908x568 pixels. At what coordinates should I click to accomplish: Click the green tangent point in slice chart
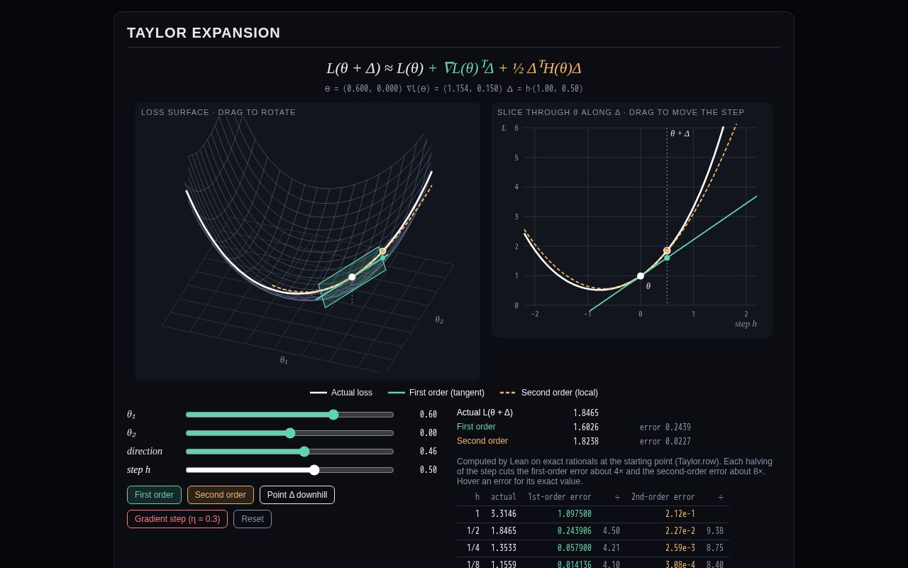(x=667, y=258)
